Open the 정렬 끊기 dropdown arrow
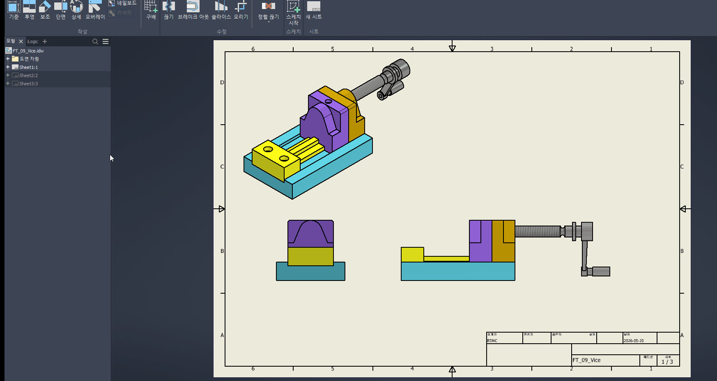 [x=269, y=22]
